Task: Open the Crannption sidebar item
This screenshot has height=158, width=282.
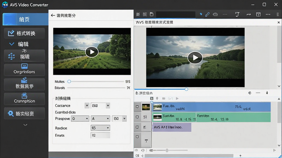Action: (25, 98)
